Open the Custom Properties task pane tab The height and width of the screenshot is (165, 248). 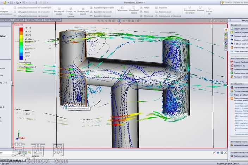pos(226,49)
